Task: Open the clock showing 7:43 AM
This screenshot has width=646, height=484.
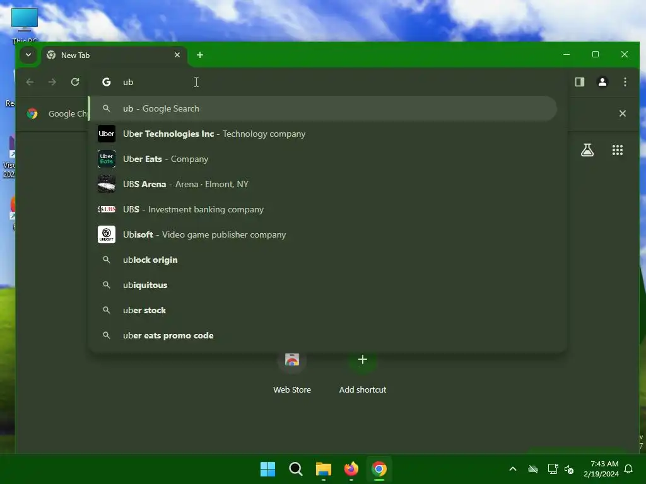Action: pyautogui.click(x=601, y=469)
